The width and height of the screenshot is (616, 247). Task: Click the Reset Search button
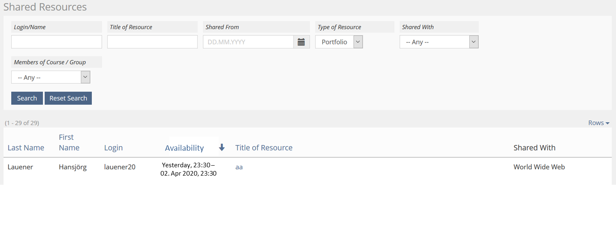[x=68, y=98]
